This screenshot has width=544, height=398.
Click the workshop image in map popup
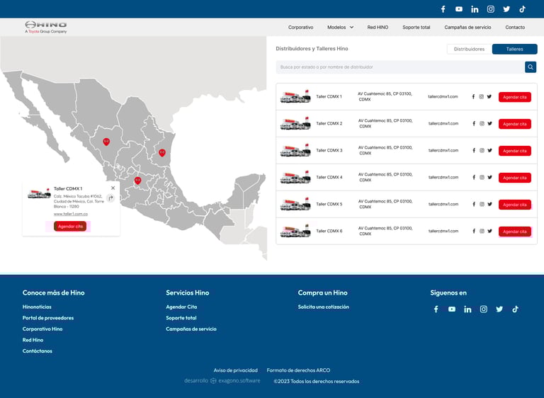coord(39,193)
